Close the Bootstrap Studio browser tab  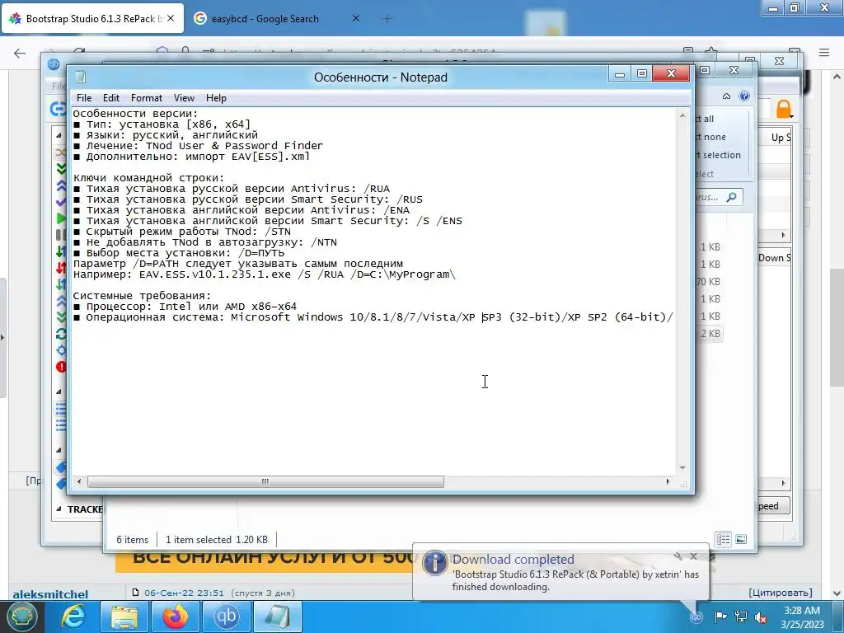[171, 18]
